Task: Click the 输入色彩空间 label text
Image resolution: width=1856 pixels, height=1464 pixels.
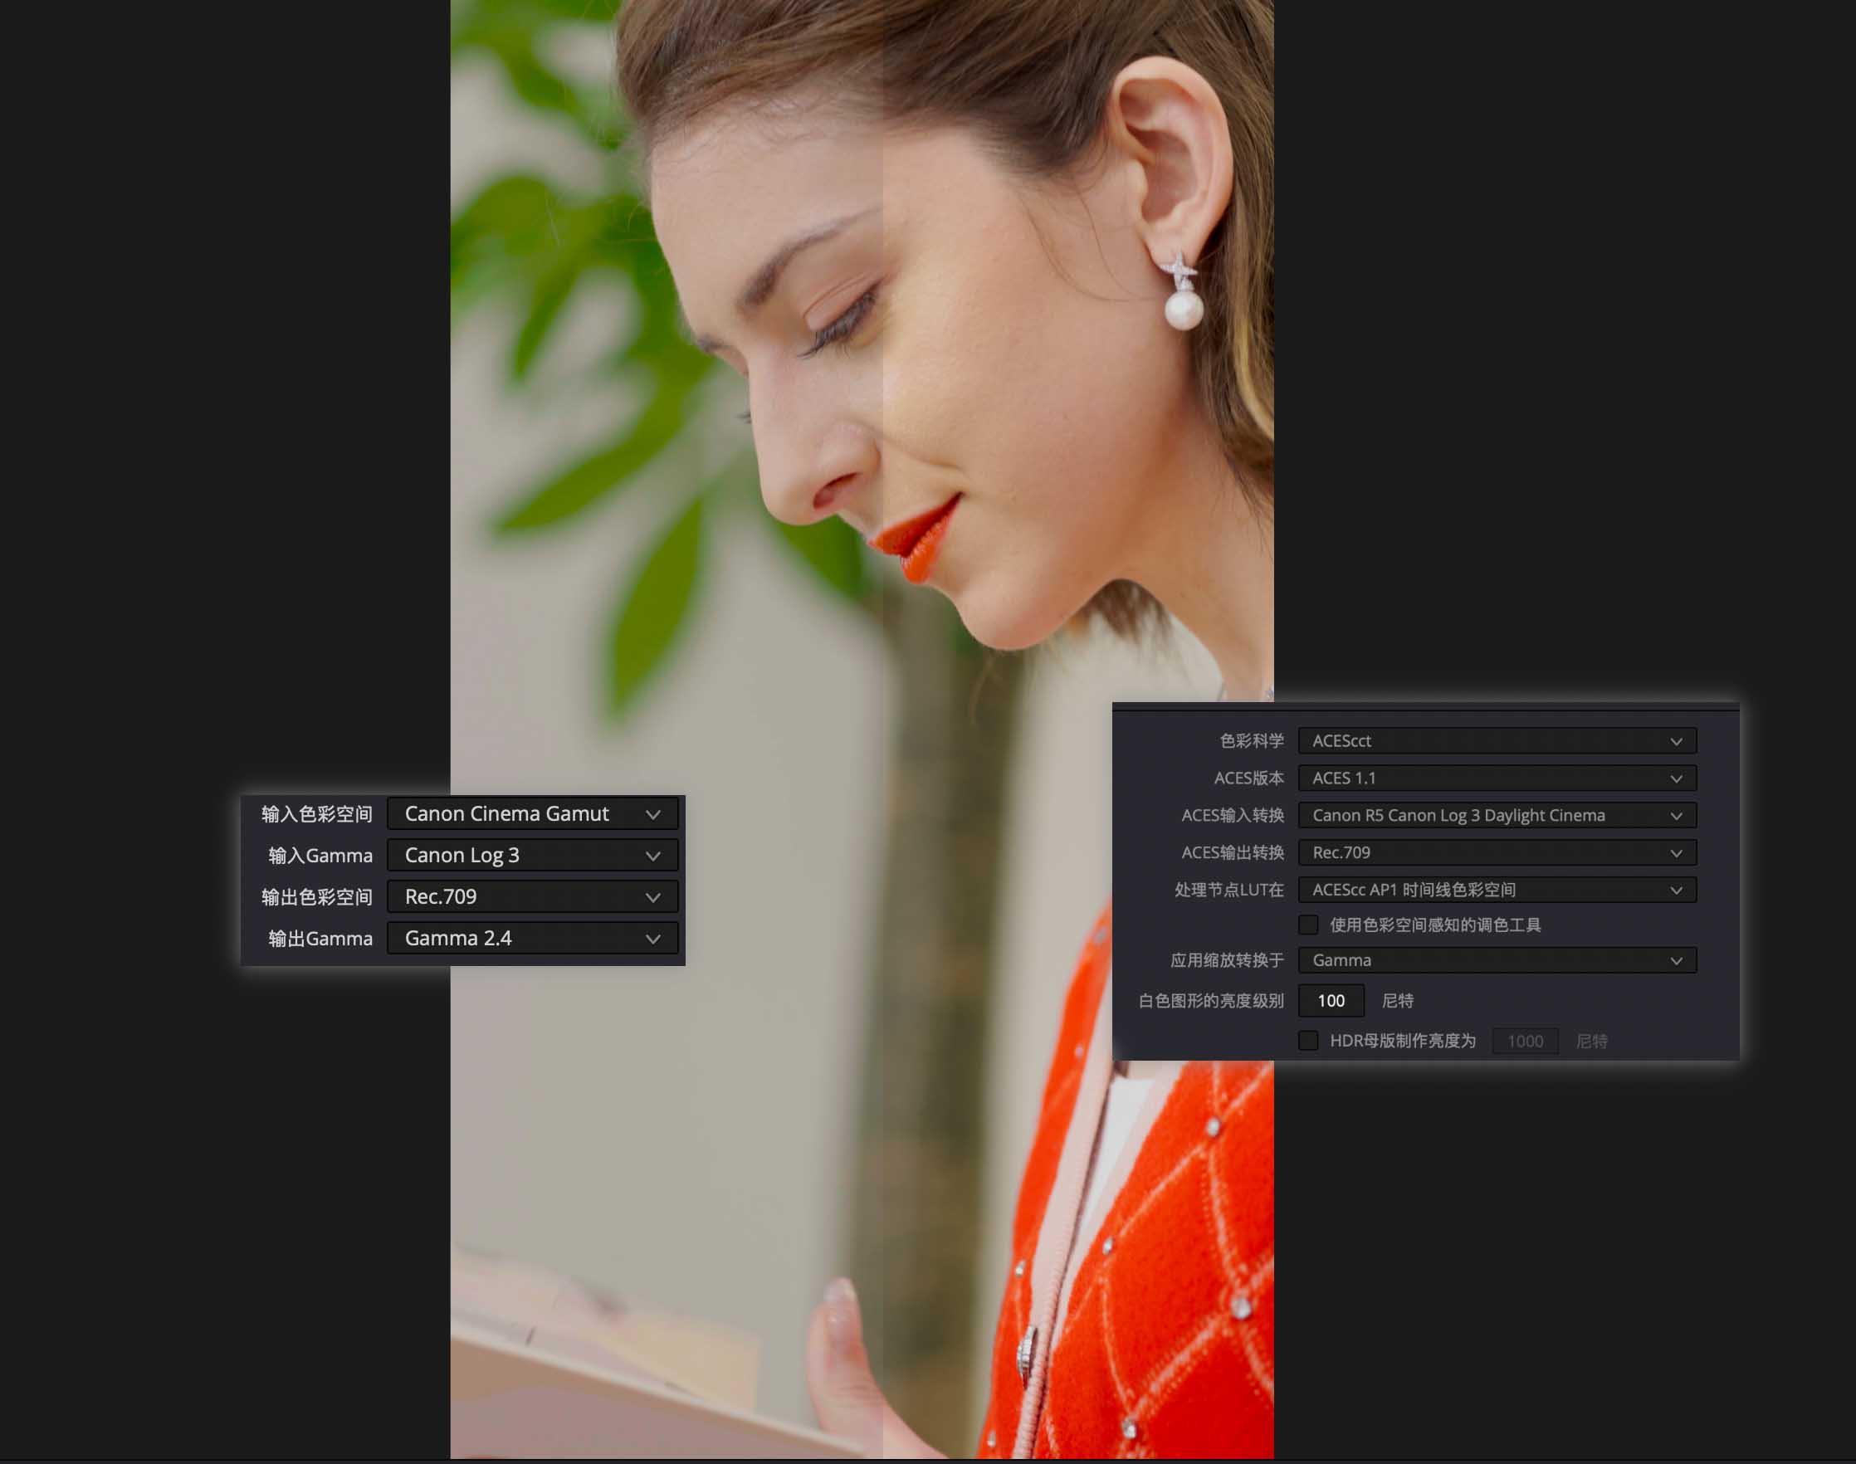Action: tap(316, 813)
